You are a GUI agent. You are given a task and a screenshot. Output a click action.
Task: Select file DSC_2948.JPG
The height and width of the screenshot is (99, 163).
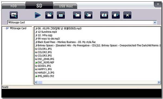click(x=46, y=59)
